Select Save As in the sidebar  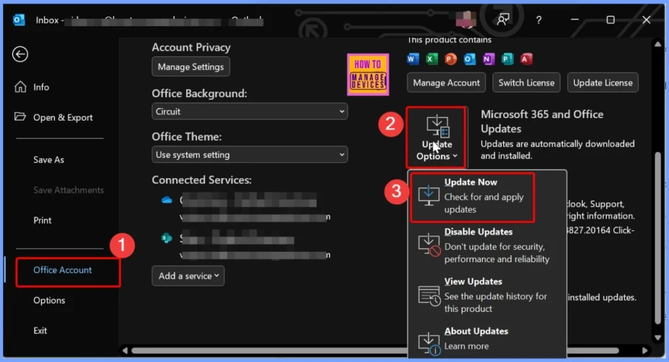coord(48,160)
